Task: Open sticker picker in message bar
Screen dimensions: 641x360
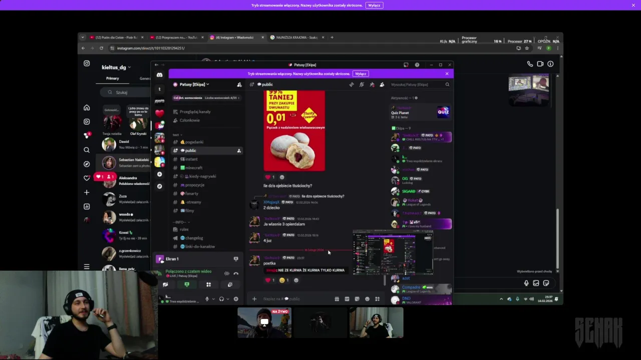Action: pos(357,299)
